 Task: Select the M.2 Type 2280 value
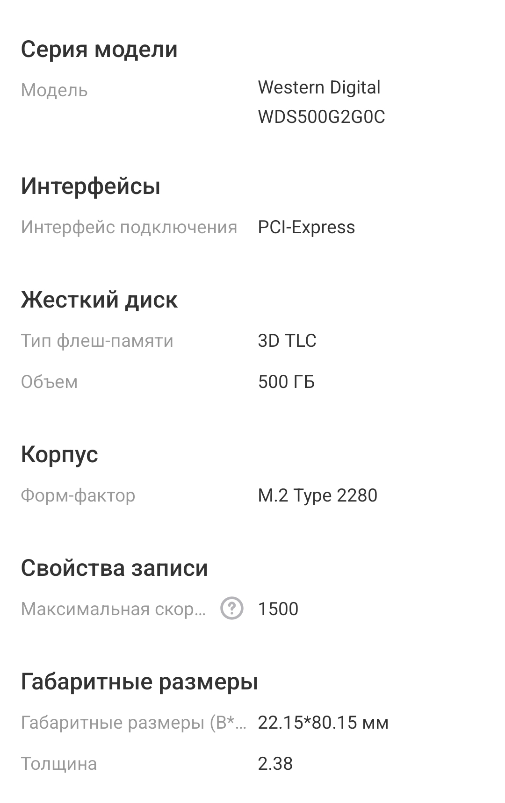pyautogui.click(x=317, y=495)
